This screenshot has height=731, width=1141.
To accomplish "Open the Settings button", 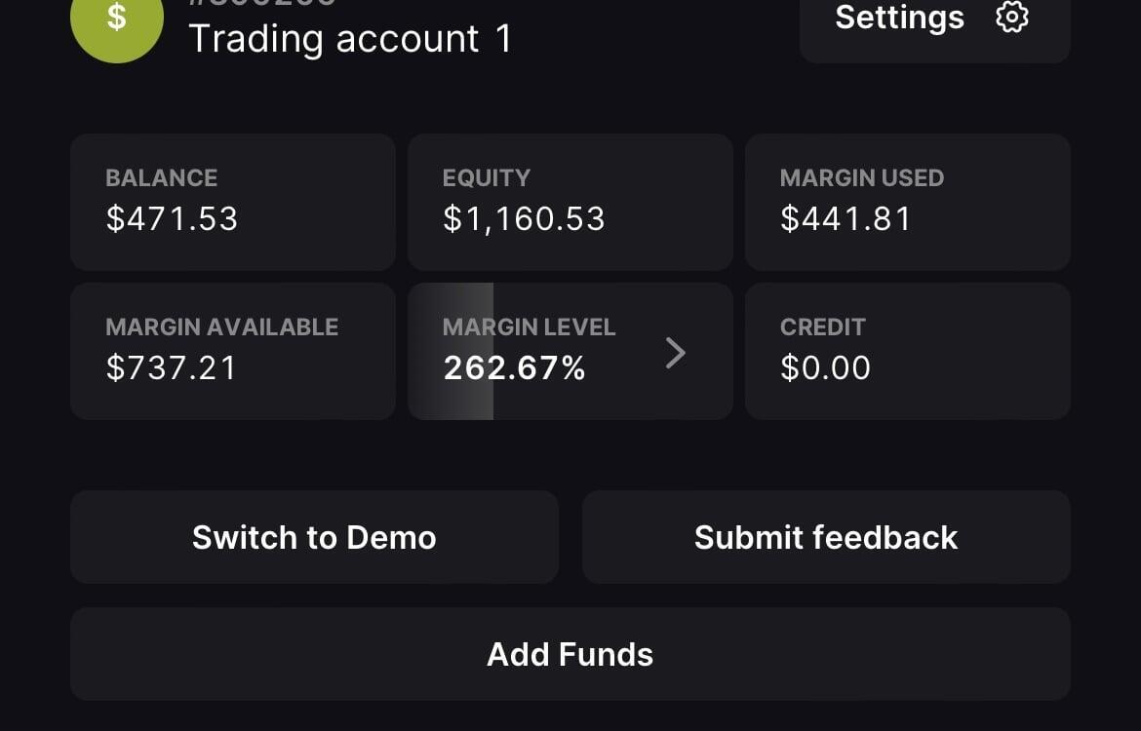I will point(934,27).
